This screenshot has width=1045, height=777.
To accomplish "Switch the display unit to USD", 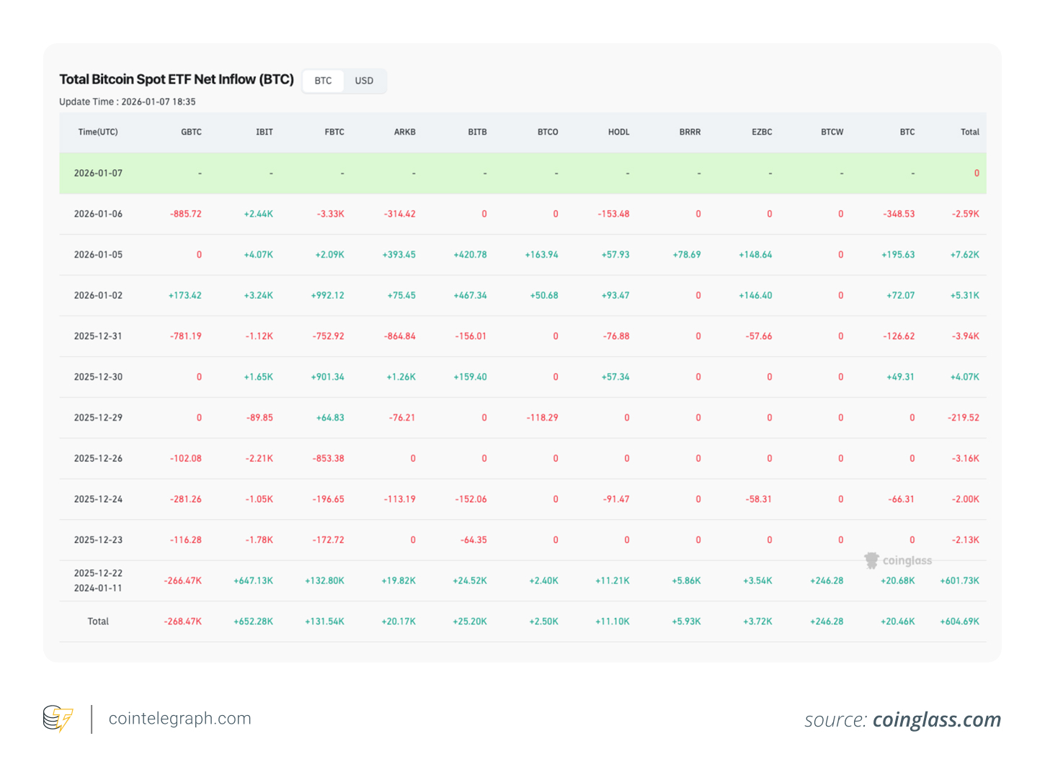I will click(364, 81).
